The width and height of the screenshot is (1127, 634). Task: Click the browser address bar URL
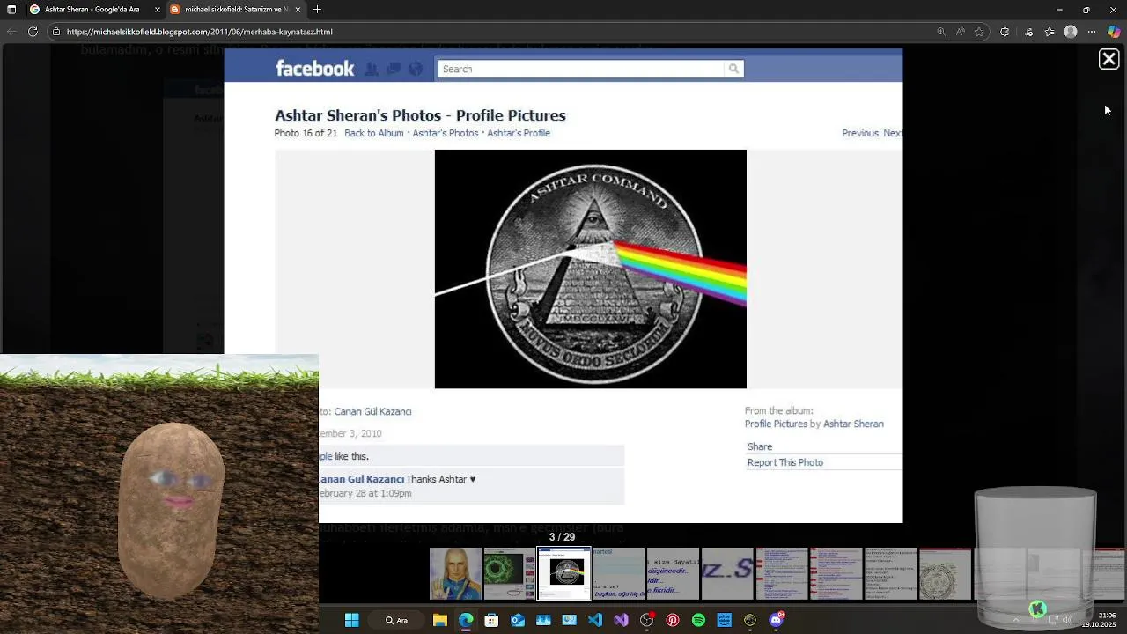(200, 32)
